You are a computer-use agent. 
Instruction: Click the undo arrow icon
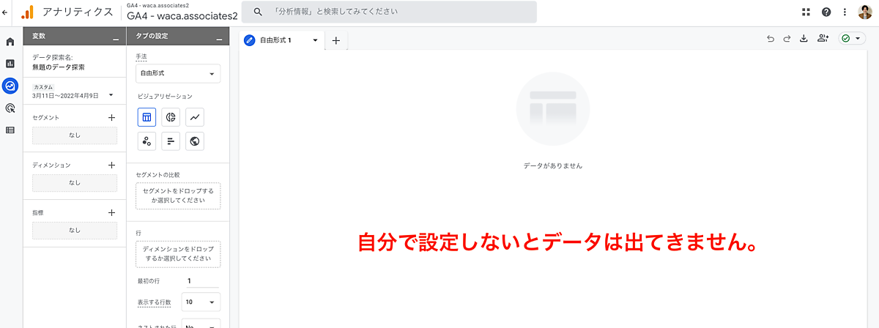click(x=770, y=39)
